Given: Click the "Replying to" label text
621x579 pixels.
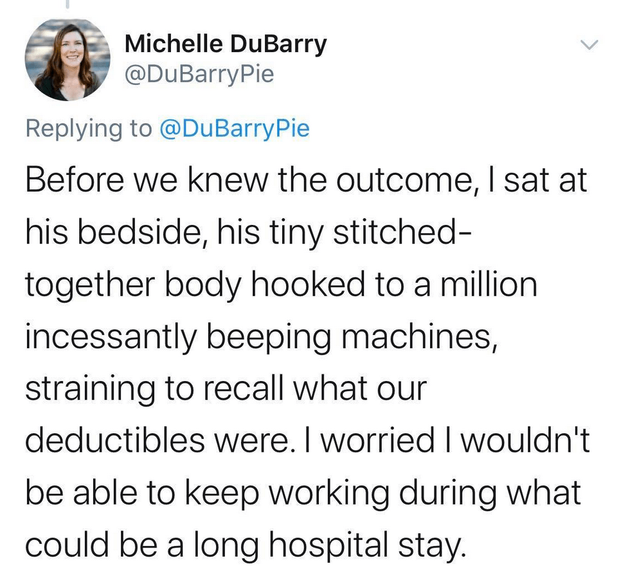Looking at the screenshot, I should tap(88, 129).
